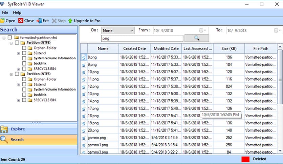The image size is (283, 164).
Task: Sort by File Path column header
Action: [261, 48]
